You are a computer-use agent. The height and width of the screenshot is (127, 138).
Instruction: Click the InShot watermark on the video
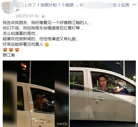62,124
